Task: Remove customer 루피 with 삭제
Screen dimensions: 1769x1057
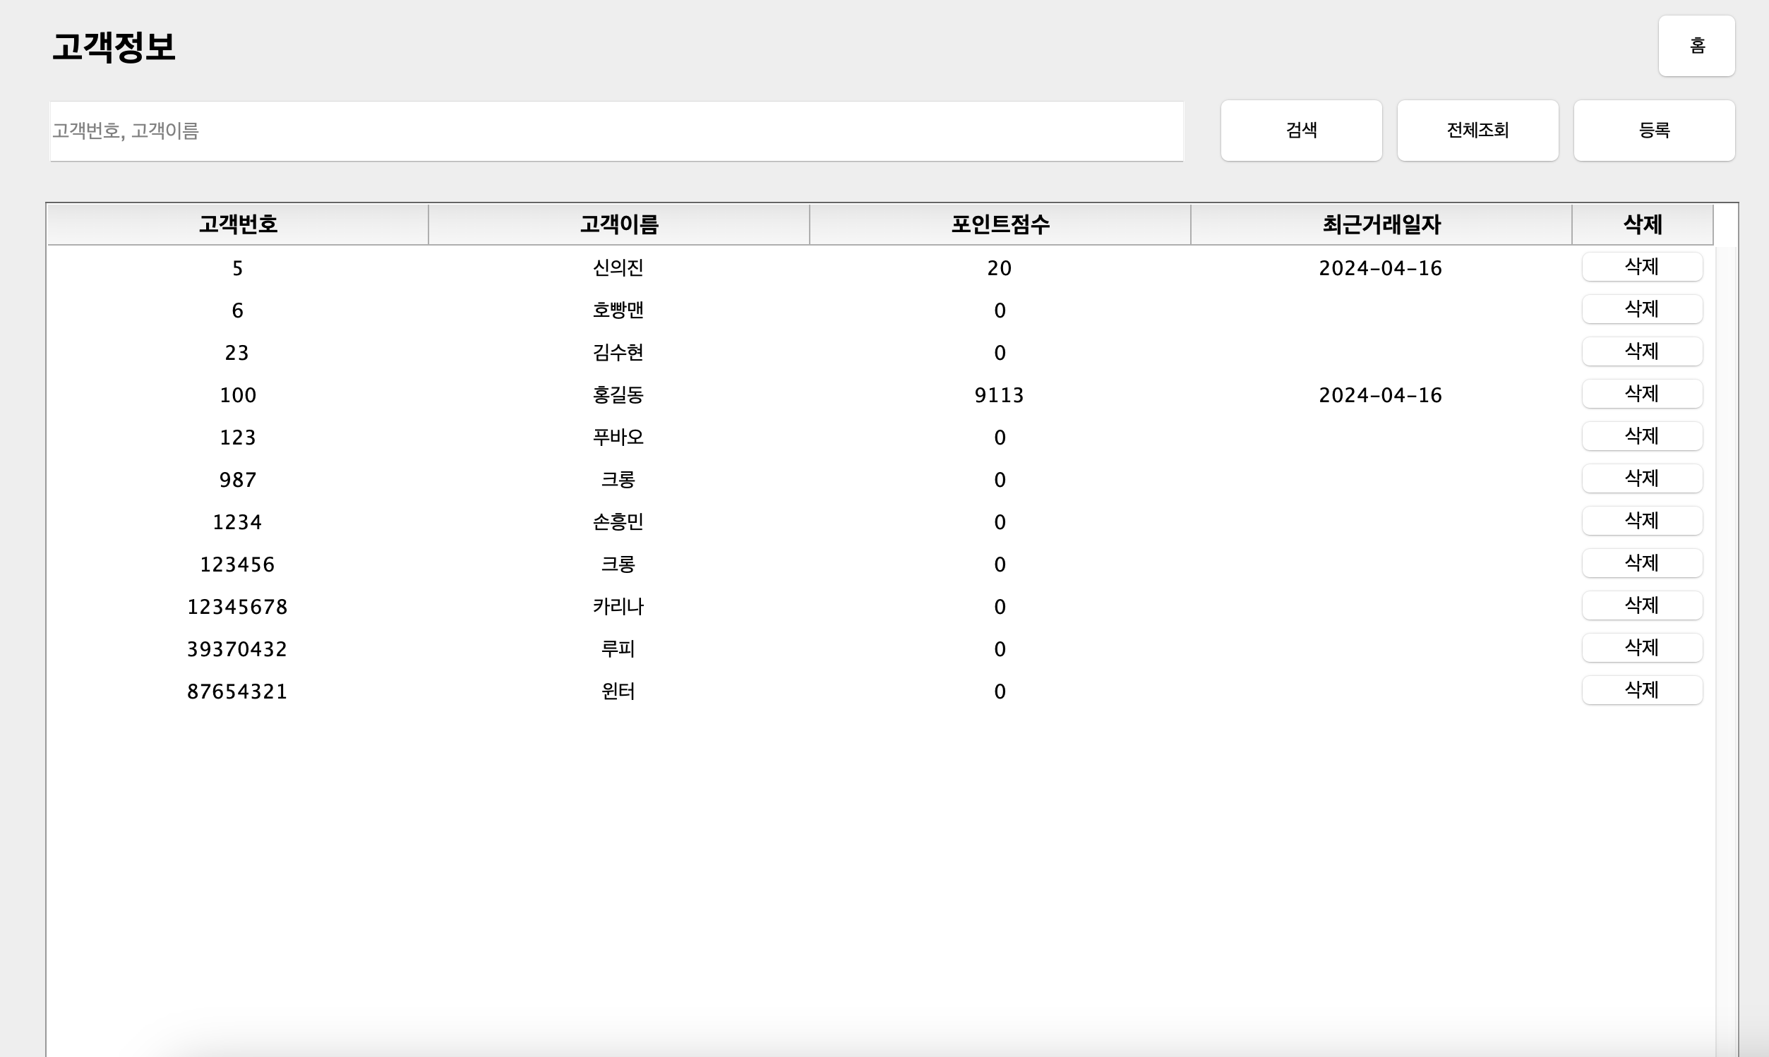Action: (1641, 648)
